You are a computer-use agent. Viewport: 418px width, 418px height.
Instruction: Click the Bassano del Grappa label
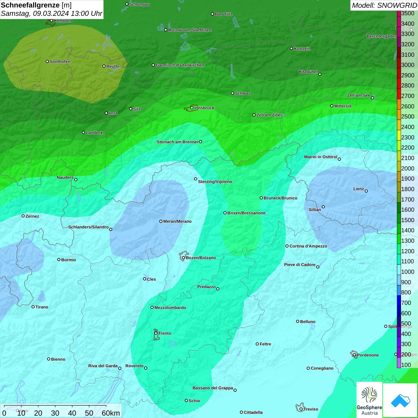(x=213, y=388)
